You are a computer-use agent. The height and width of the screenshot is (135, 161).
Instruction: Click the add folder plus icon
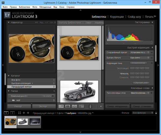[x=54, y=91]
